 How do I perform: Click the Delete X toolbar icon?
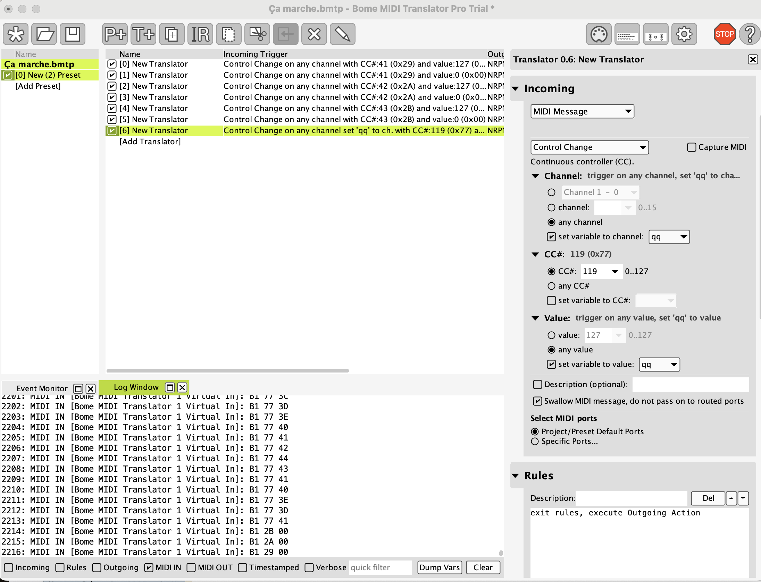314,34
